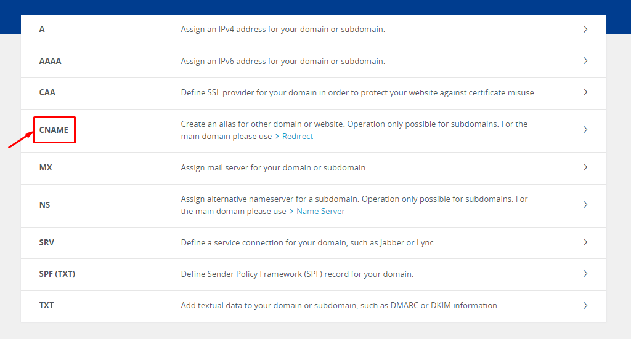631x339 pixels.
Task: Click the SPF (TXT) record label
Action: click(x=57, y=274)
